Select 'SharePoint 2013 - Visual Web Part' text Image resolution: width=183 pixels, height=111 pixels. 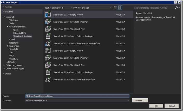69,29
